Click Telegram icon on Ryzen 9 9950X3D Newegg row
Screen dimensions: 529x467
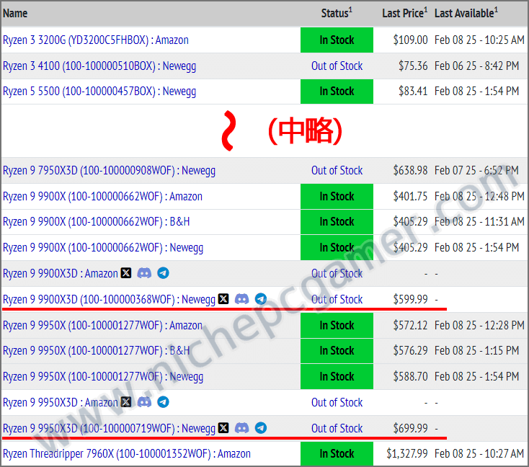coord(261,428)
